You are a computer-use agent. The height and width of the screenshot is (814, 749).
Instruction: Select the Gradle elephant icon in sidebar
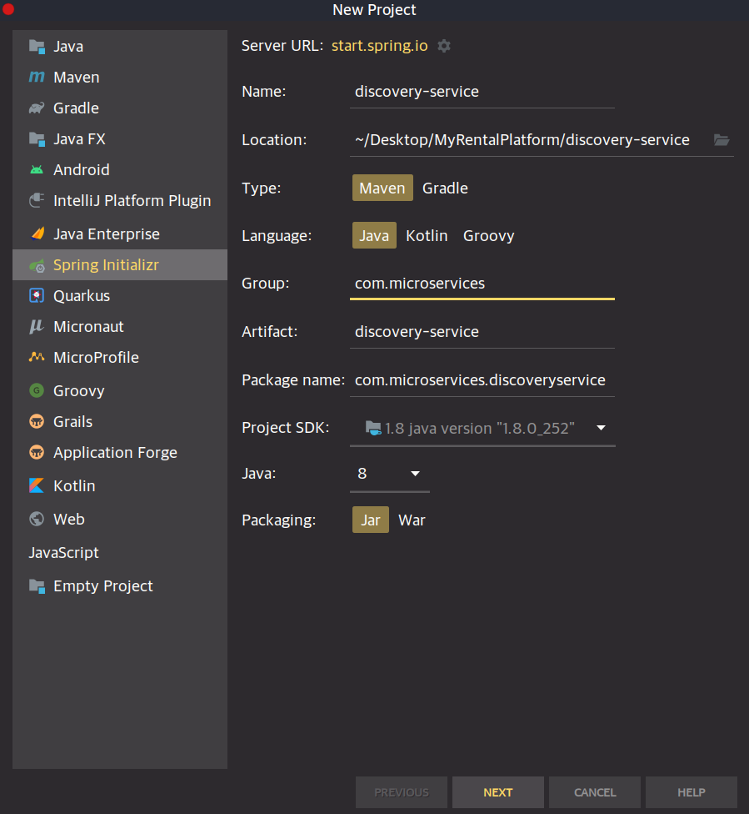point(37,108)
